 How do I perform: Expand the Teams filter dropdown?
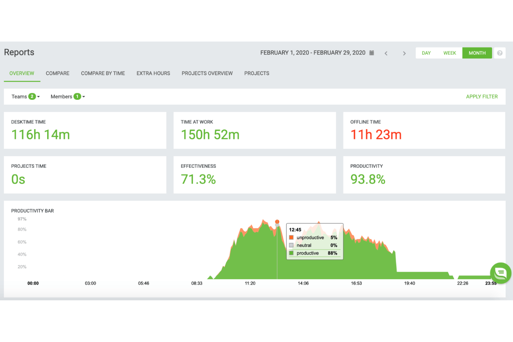click(x=26, y=97)
